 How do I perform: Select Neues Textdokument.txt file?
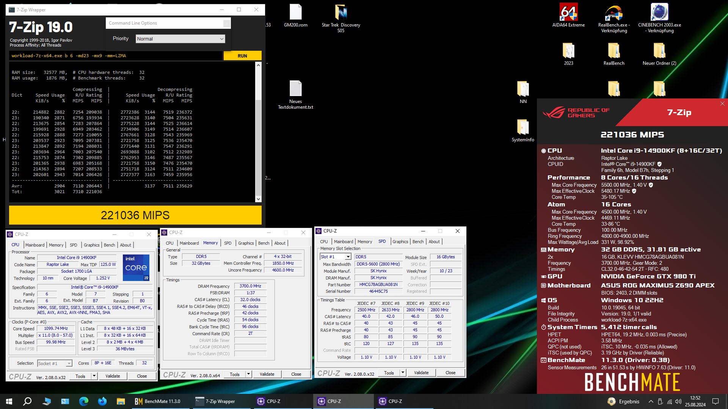pyautogui.click(x=296, y=95)
